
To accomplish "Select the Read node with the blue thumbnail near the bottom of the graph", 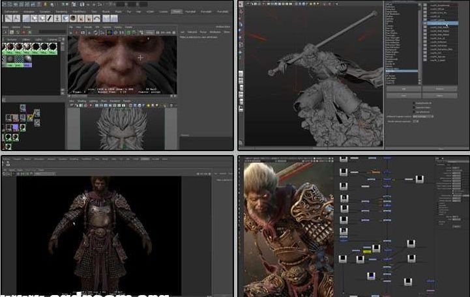I will point(371,276).
